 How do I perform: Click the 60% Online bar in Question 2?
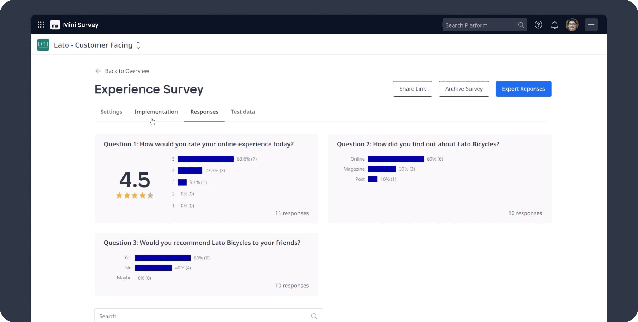396,159
